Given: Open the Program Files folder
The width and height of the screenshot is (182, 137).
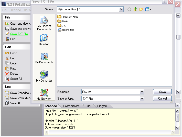Looking at the screenshot, I should click(x=70, y=17).
